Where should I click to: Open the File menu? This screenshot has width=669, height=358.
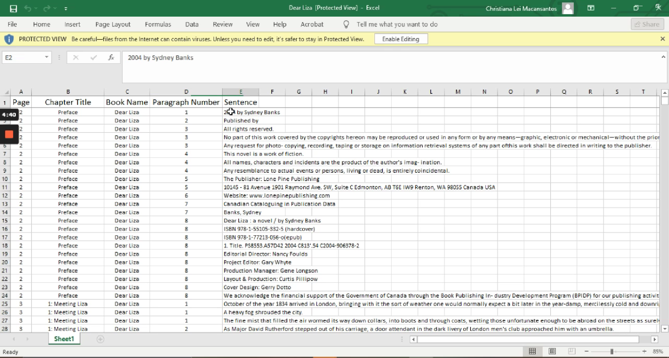(12, 24)
